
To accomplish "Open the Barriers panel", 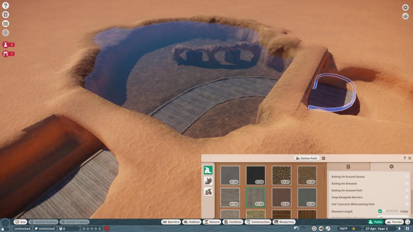I will 171,222.
